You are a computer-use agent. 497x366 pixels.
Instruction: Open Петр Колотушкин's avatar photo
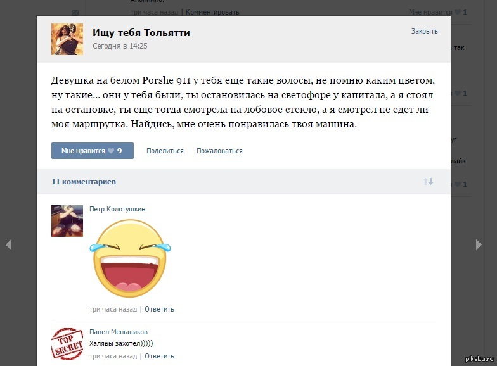pos(67,221)
